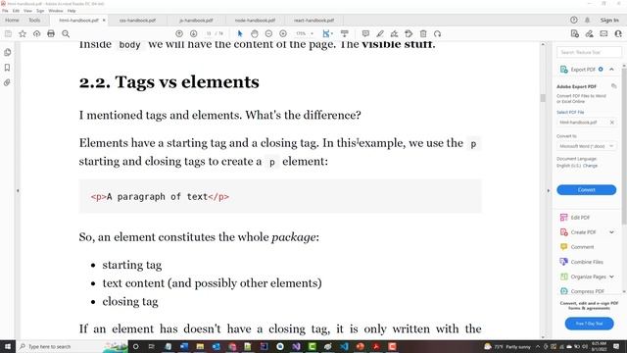
Task: Open the weather widget in taskbar
Action: coord(507,346)
